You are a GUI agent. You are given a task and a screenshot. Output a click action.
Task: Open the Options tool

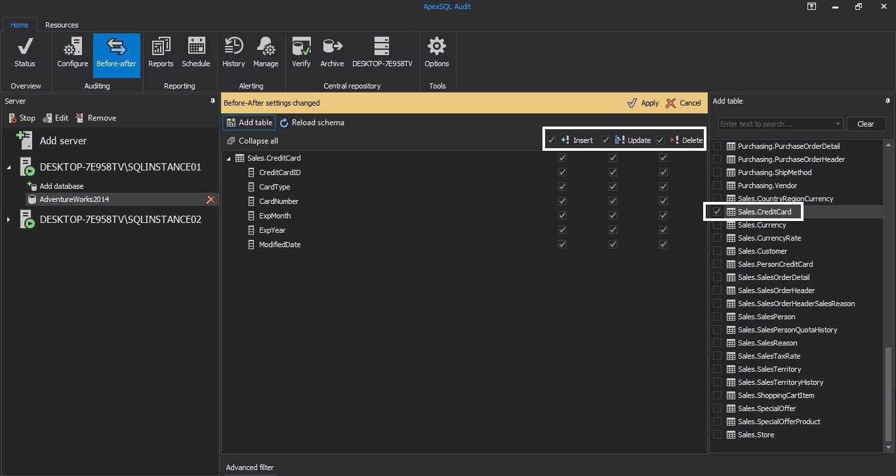pos(437,53)
